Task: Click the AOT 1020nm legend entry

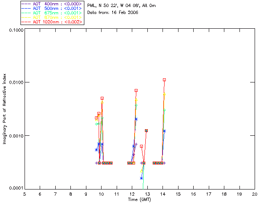Action: pyautogui.click(x=52, y=22)
